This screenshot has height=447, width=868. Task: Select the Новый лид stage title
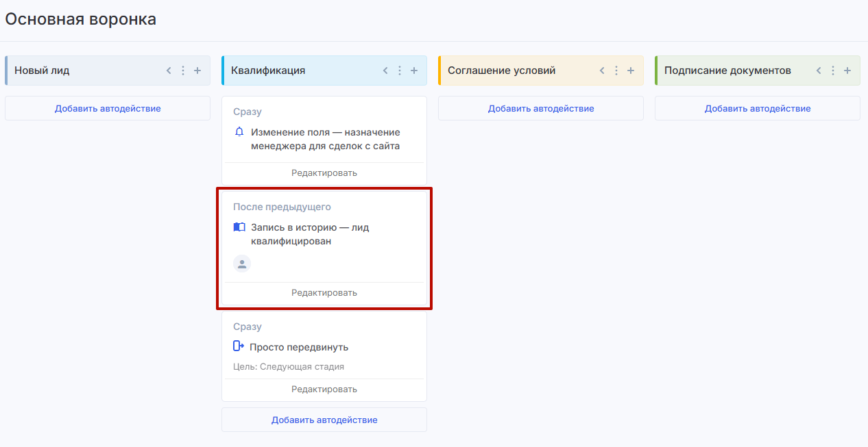click(x=42, y=71)
